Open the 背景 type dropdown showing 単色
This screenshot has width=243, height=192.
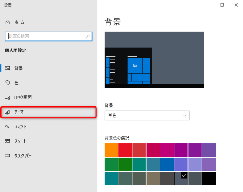[147, 115]
